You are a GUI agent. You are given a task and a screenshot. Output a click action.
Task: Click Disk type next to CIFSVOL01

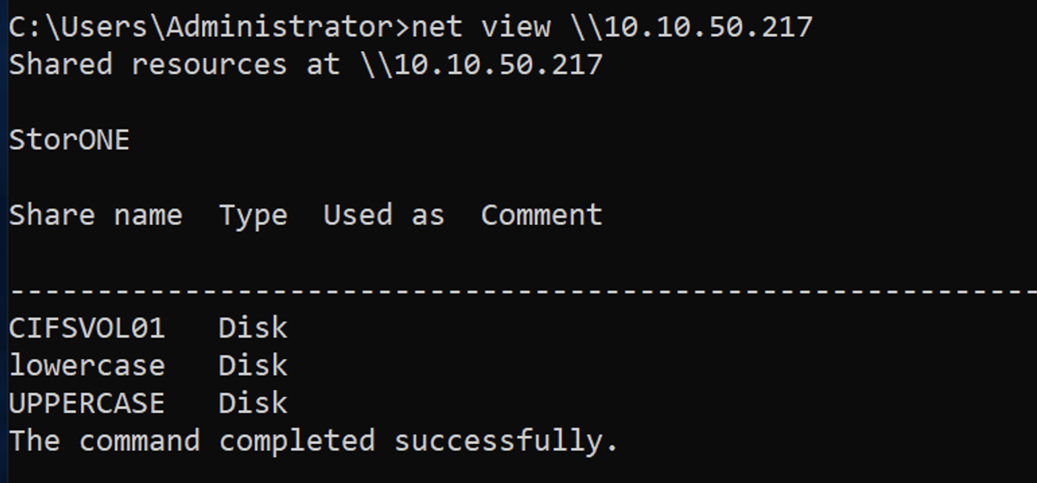point(253,328)
